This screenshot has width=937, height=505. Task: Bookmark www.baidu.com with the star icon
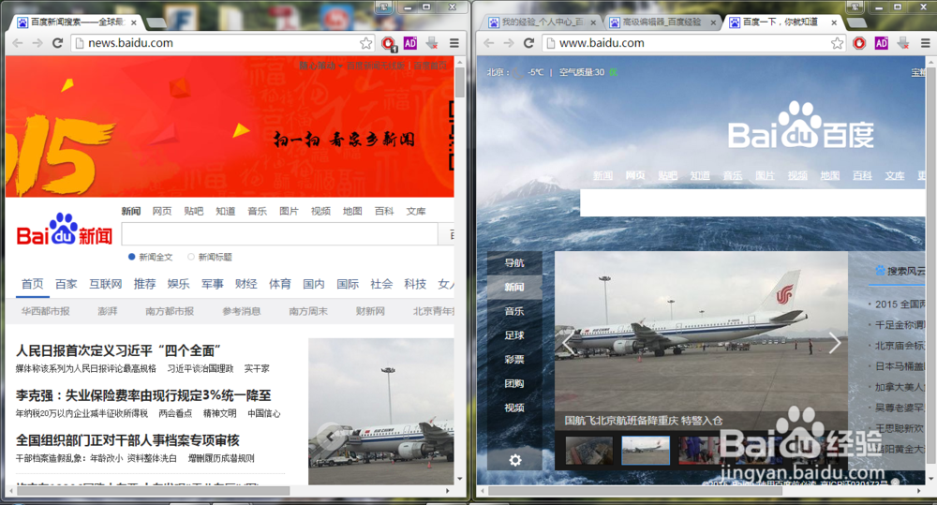[837, 43]
